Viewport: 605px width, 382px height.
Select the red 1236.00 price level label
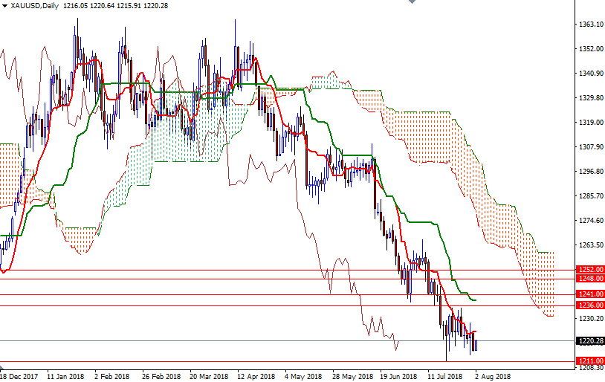pos(590,305)
